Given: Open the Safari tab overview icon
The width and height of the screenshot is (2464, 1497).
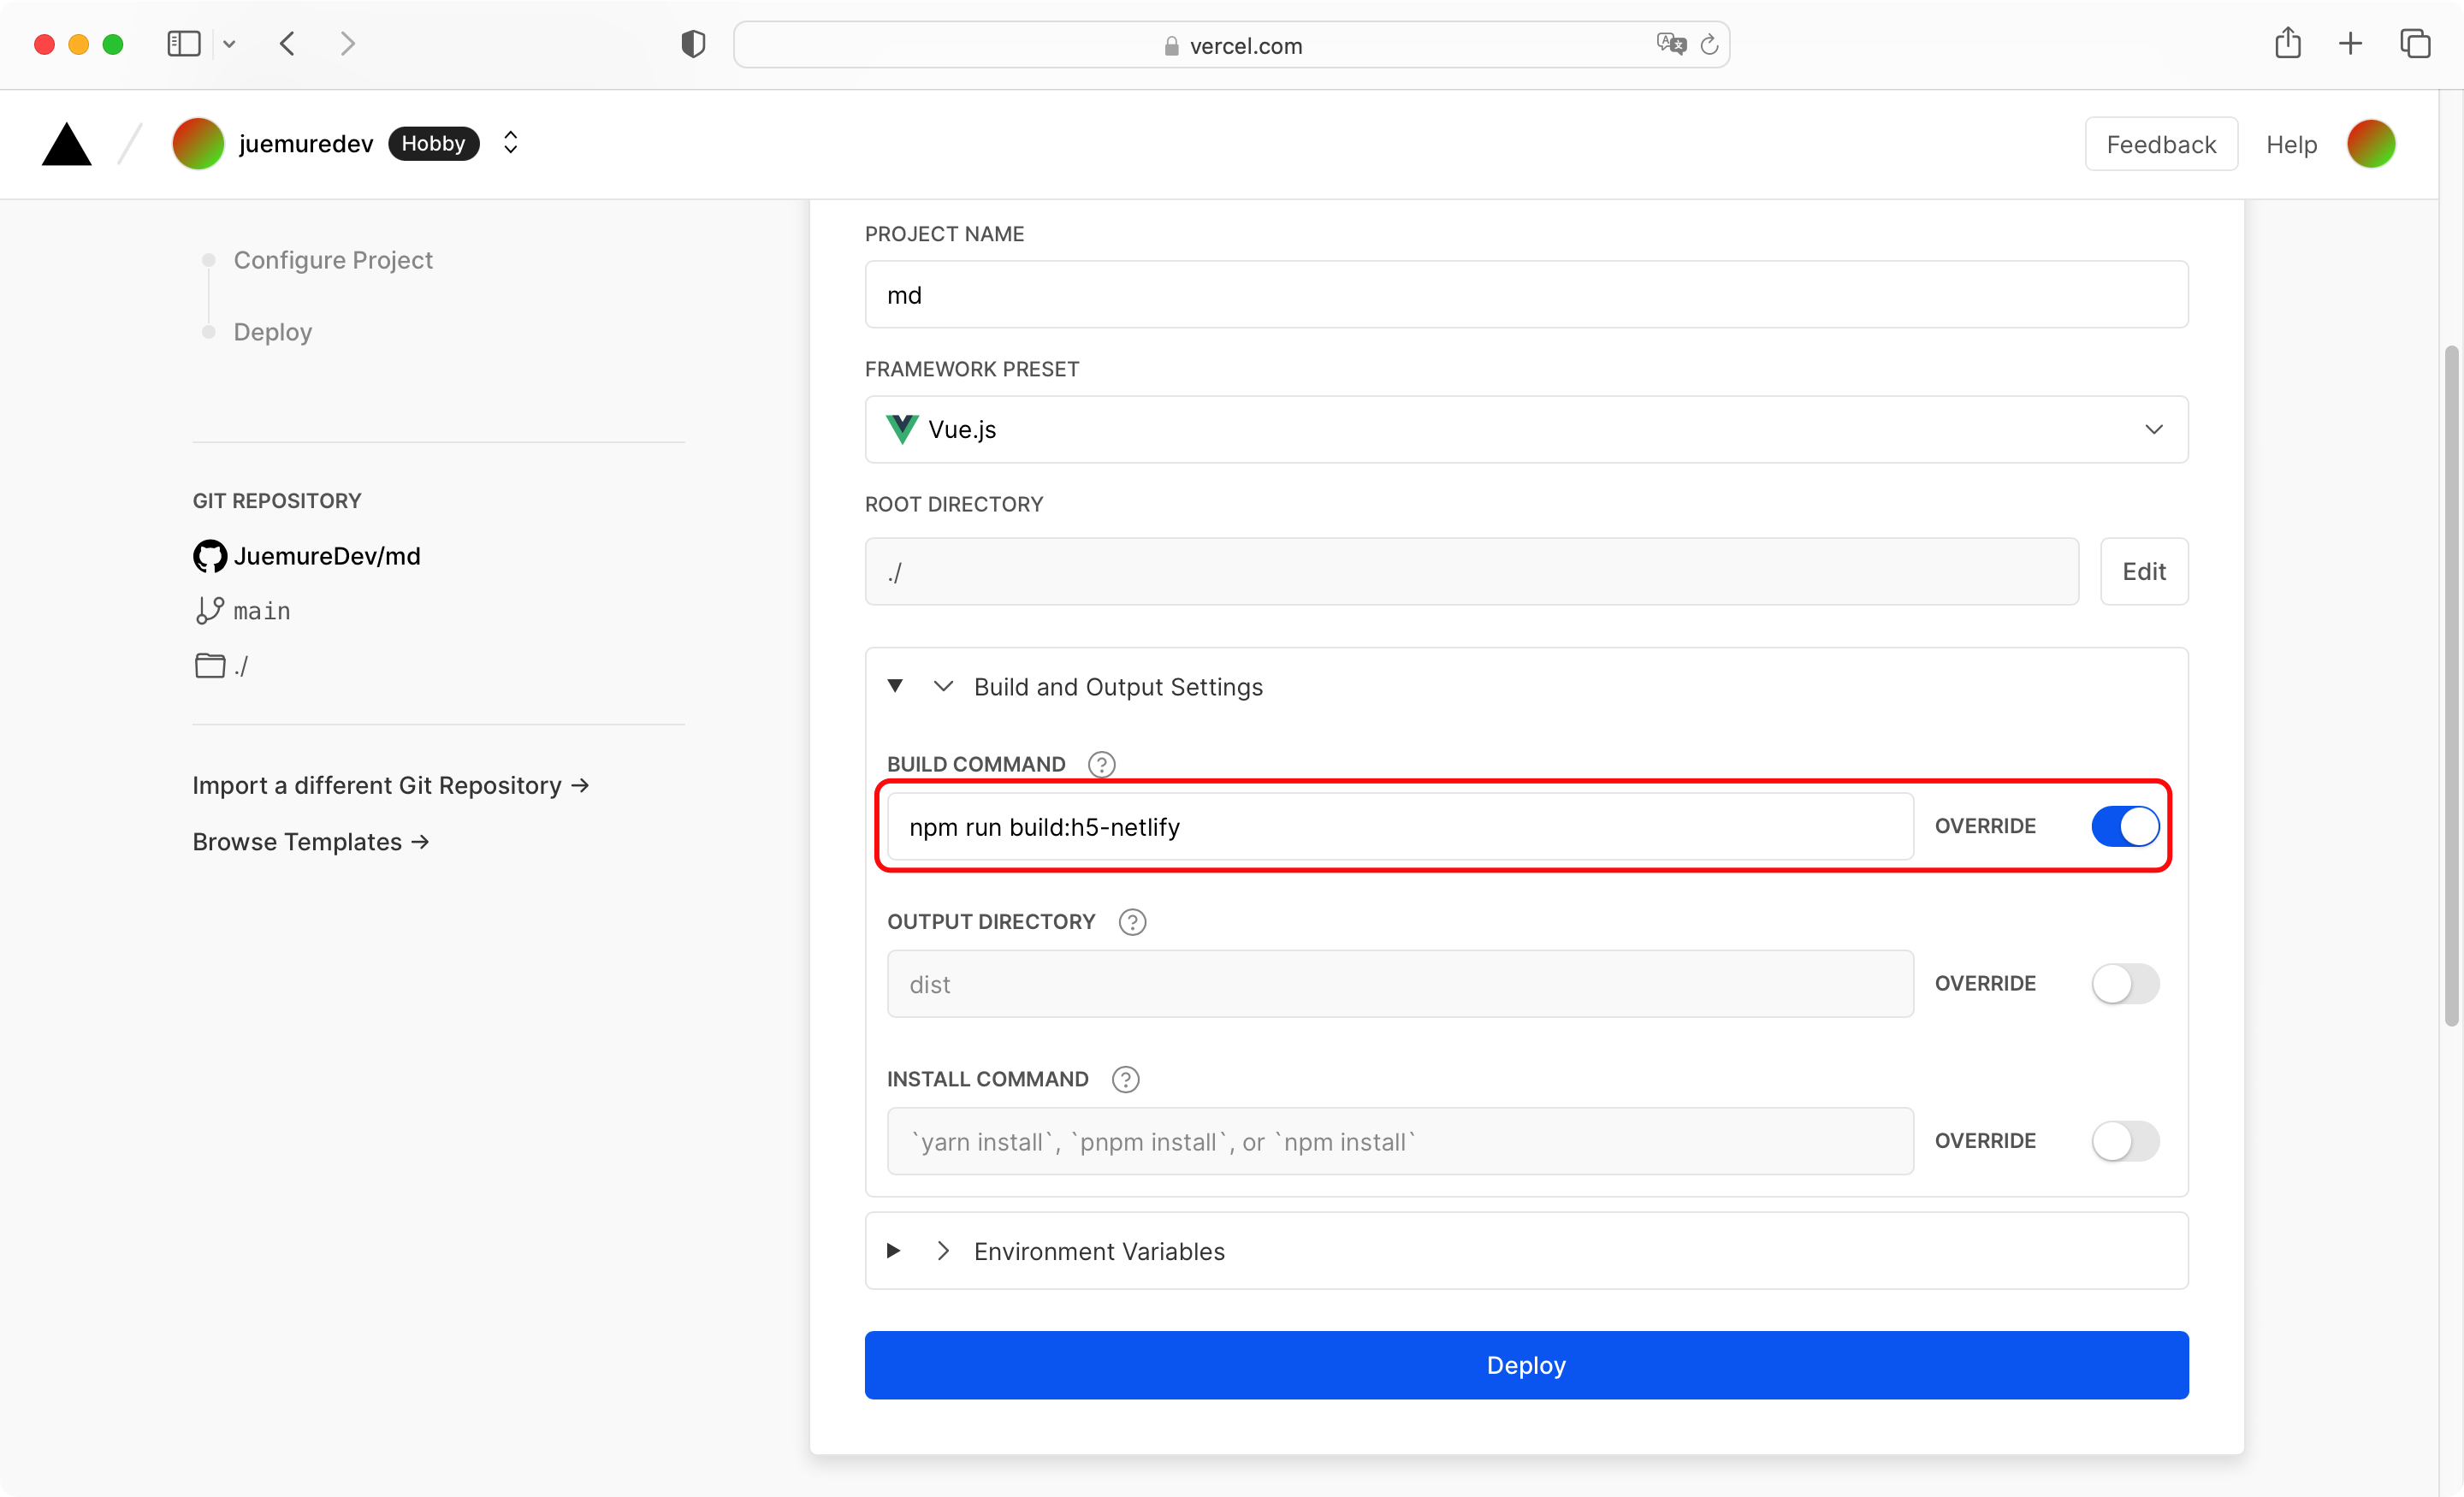Looking at the screenshot, I should tap(2415, 44).
